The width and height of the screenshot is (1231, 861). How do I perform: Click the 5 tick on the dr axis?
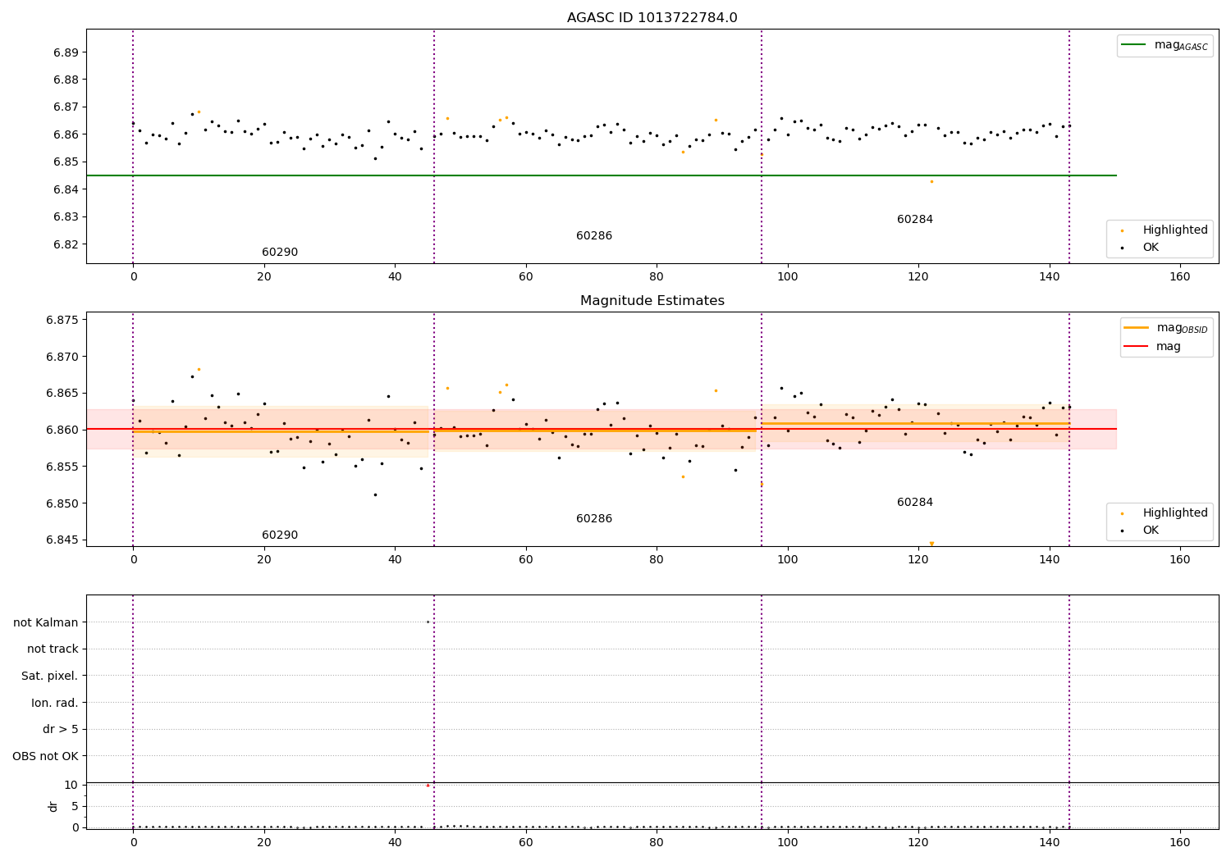pyautogui.click(x=76, y=806)
